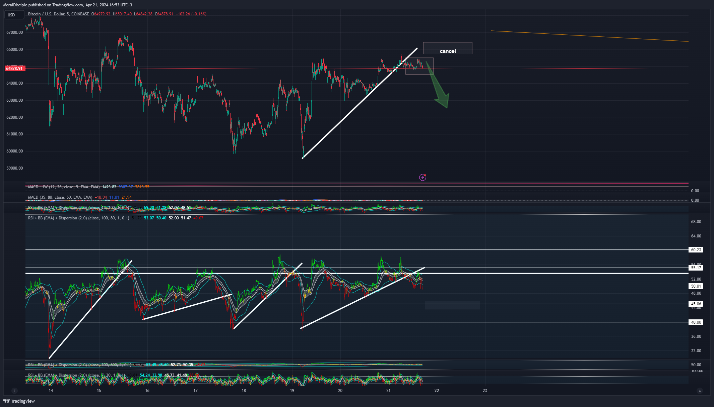
Task: Click the red MACD value −10.94
Action: tap(101, 197)
